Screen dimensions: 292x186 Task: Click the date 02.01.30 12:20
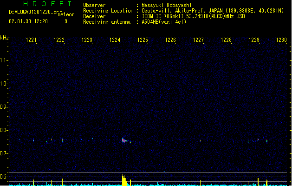(28, 21)
